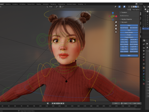Image resolution: width=149 pixels, height=112 pixels.
Task: Toggle the perspective/orthographic grid icon
Action: pyautogui.click(x=116, y=32)
